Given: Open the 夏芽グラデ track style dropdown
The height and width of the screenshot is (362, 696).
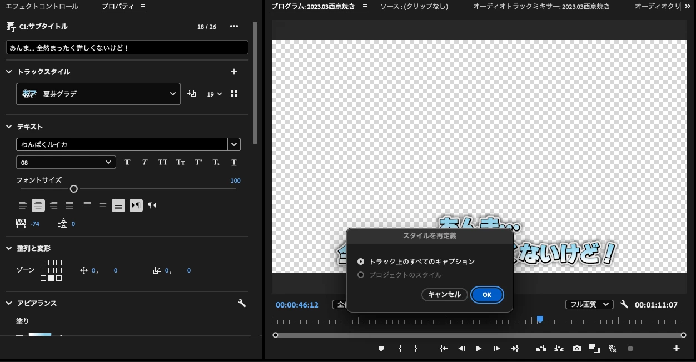Looking at the screenshot, I should coord(98,94).
